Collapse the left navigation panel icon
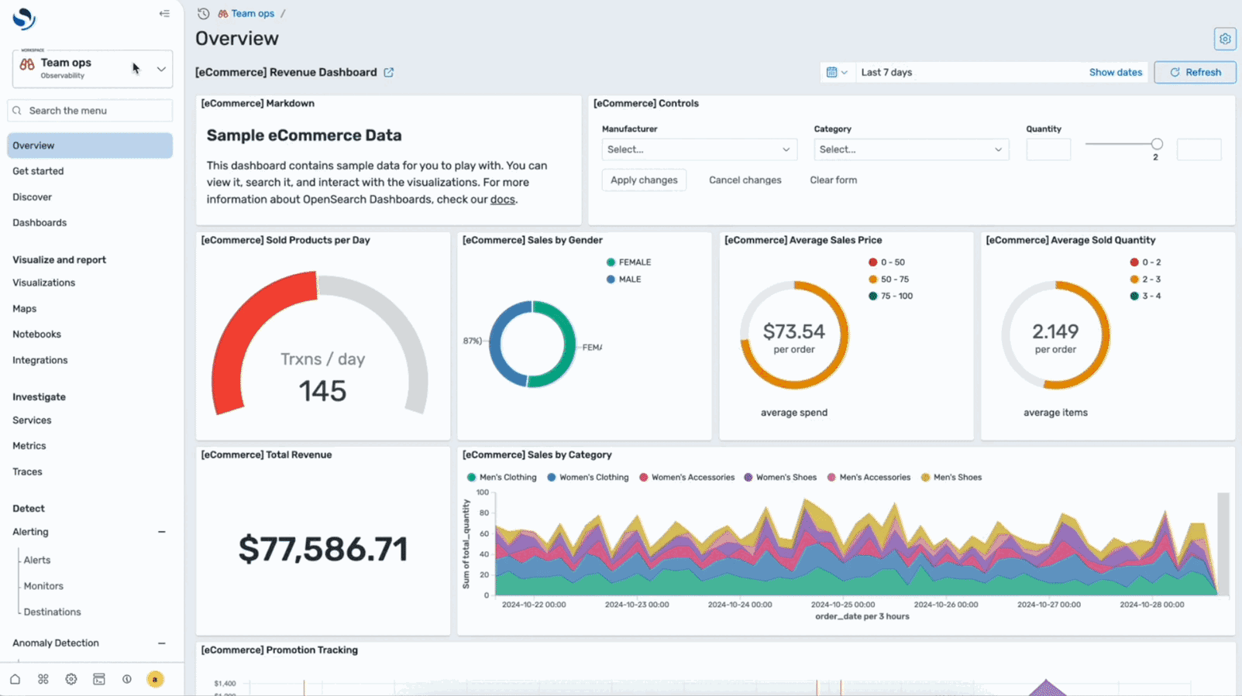The height and width of the screenshot is (696, 1242). [x=164, y=13]
